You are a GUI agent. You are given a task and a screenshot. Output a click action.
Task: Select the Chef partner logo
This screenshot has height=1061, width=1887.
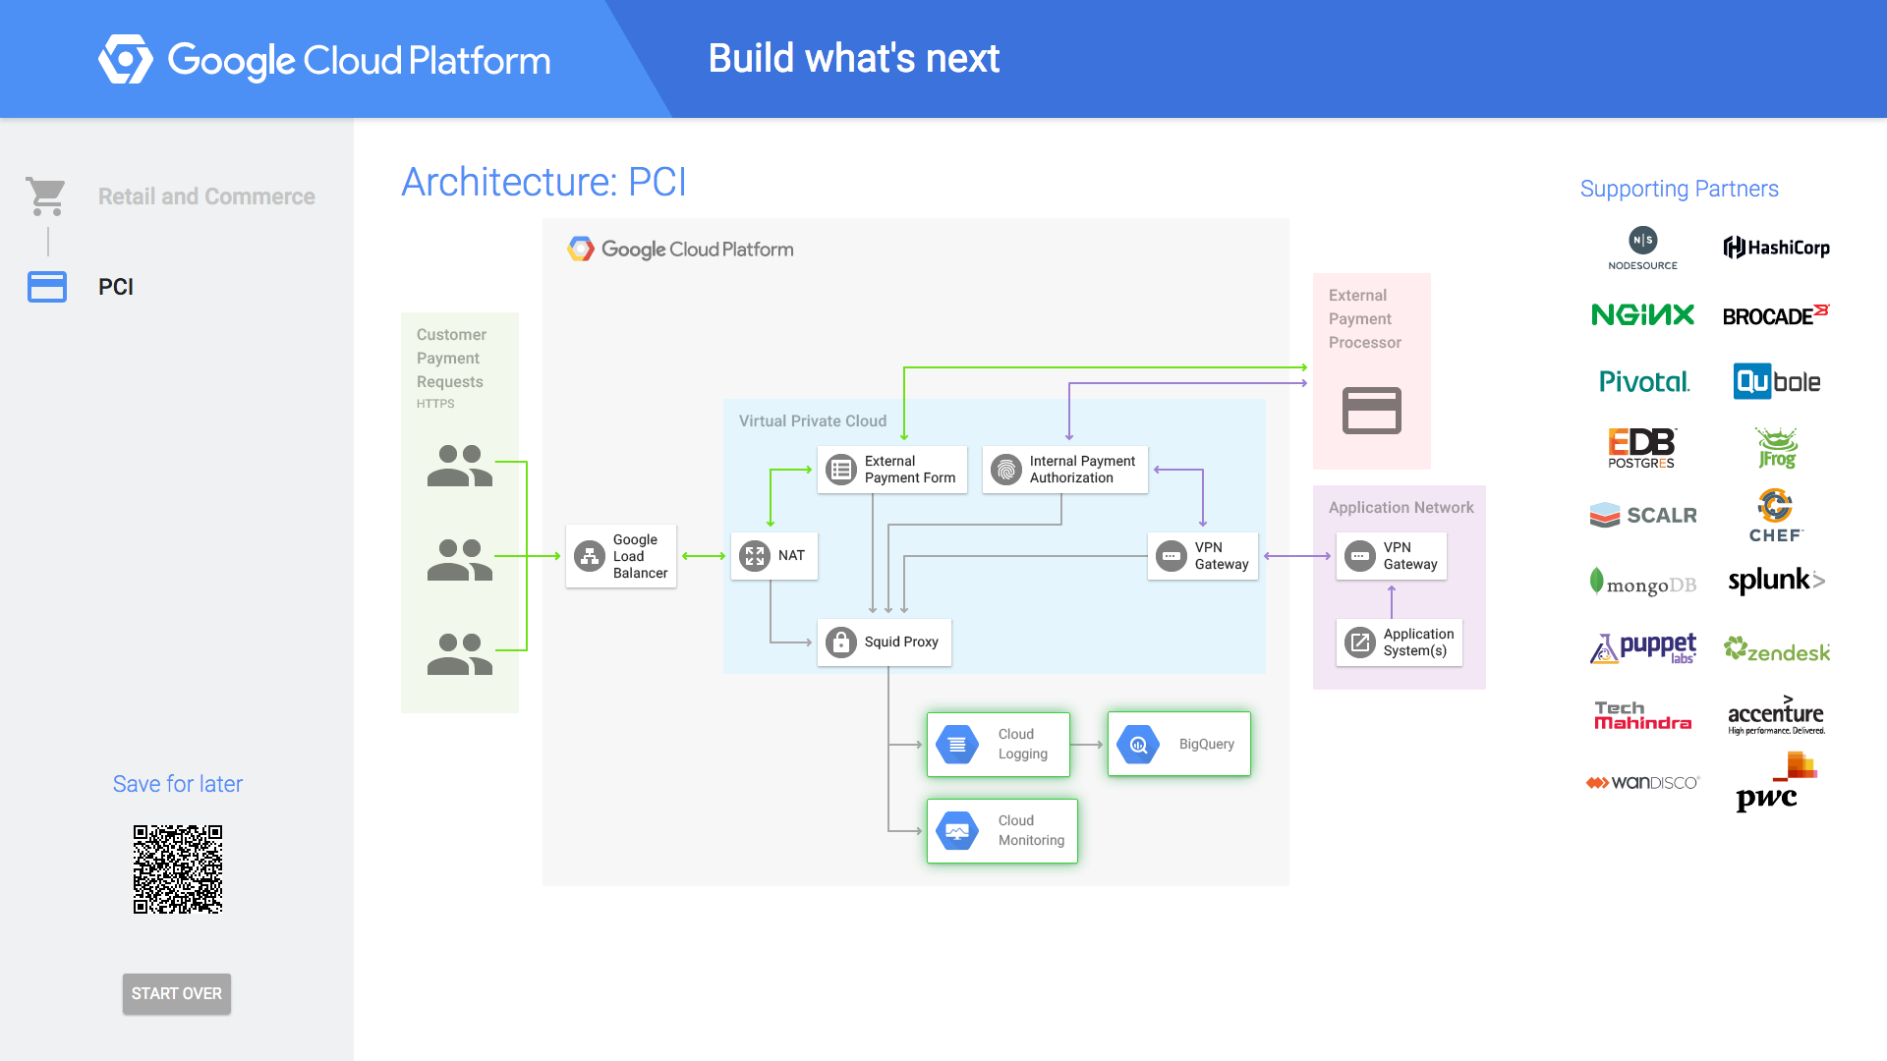point(1776,516)
